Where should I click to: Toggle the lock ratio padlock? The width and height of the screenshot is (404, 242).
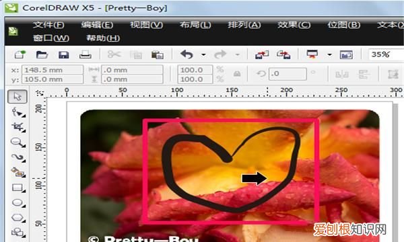click(x=237, y=74)
